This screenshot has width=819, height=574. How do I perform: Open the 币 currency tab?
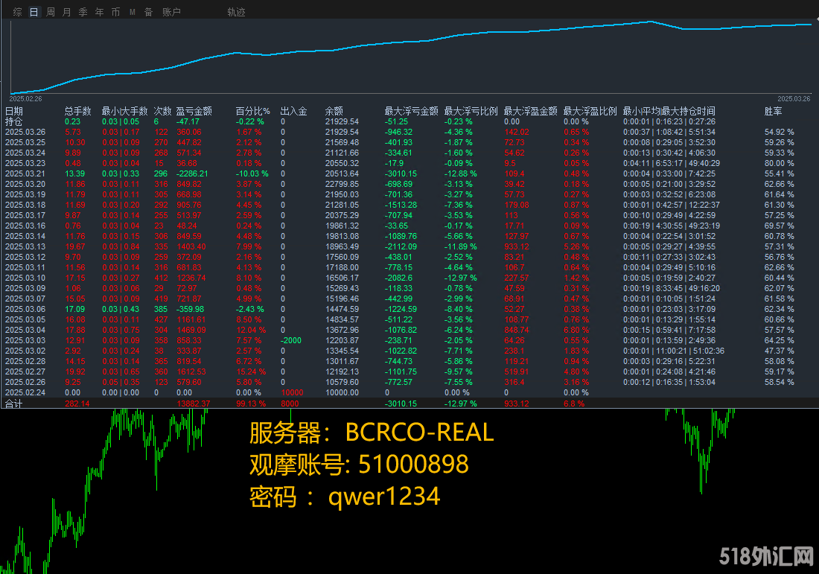point(115,12)
